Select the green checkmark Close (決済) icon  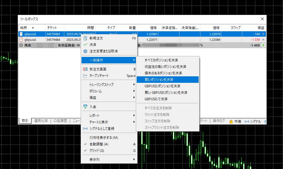pyautogui.click(x=86, y=45)
